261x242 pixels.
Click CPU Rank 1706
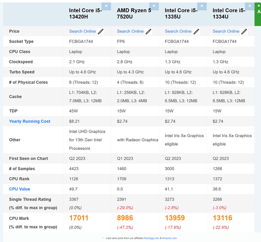pos(122,179)
